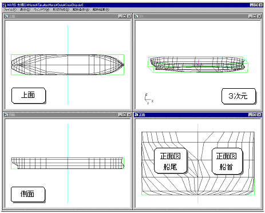Minimize the front-view (正面) child window

[x=250, y=115]
